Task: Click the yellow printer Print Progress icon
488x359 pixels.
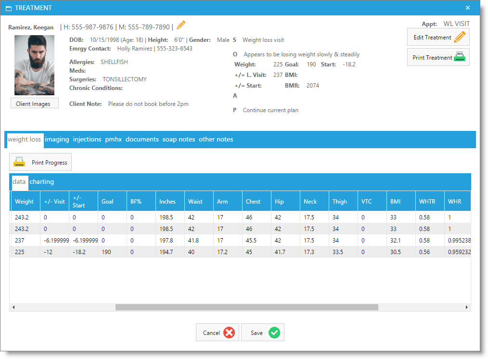Action: pyautogui.click(x=19, y=162)
